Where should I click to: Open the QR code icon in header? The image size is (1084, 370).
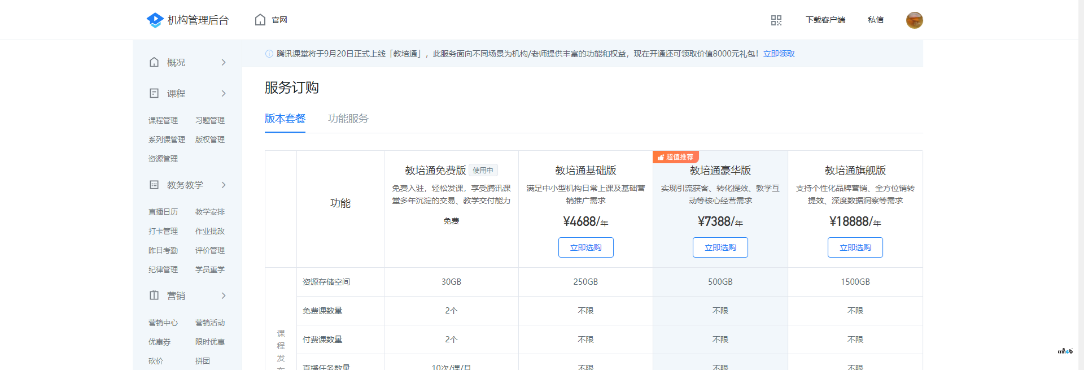[x=776, y=20]
